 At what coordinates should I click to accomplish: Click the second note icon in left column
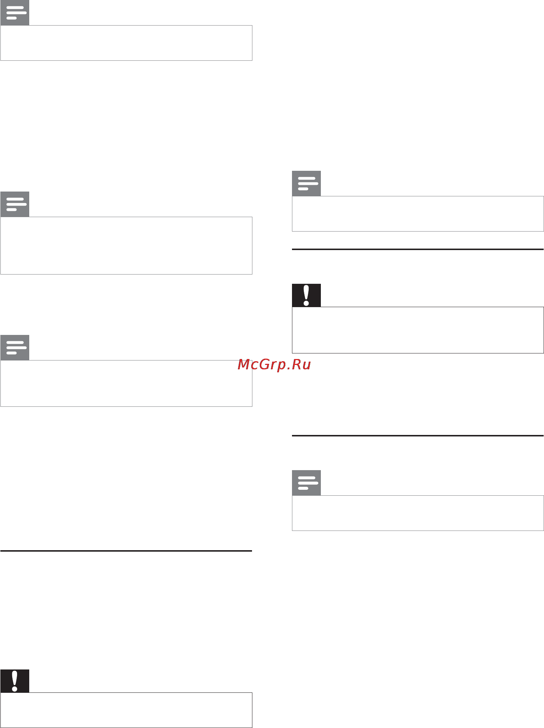(15, 204)
